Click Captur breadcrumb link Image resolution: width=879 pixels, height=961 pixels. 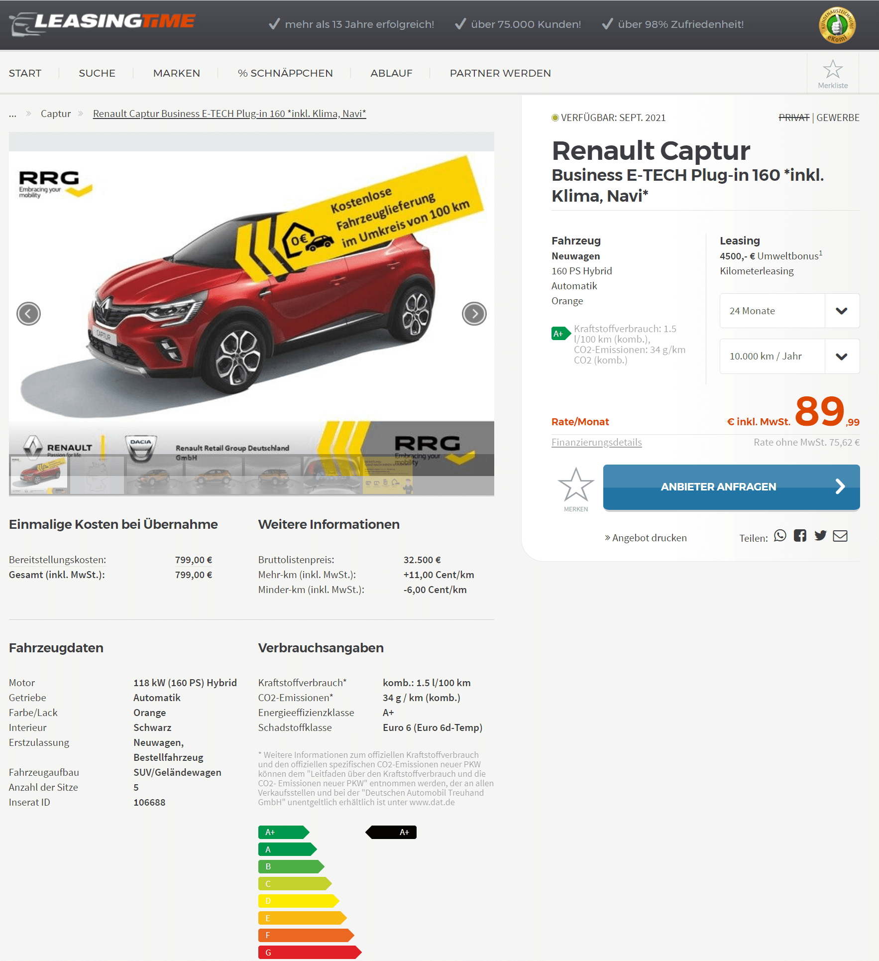(56, 114)
